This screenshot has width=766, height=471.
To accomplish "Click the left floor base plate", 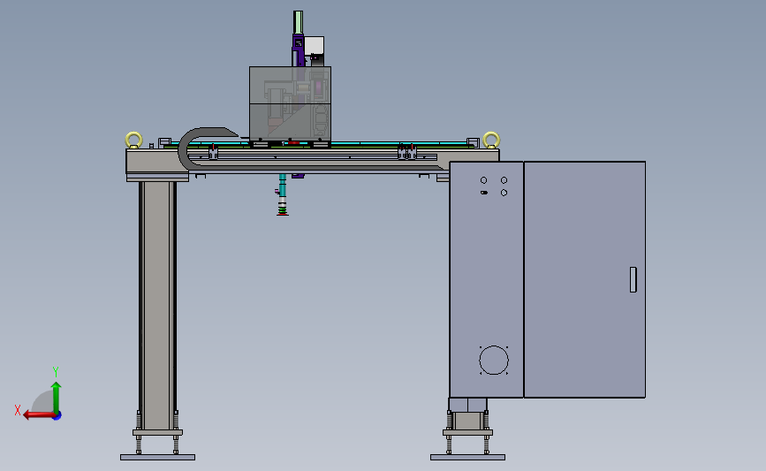I will [158, 458].
